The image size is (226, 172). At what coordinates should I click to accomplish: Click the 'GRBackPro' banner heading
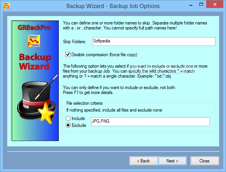click(34, 28)
